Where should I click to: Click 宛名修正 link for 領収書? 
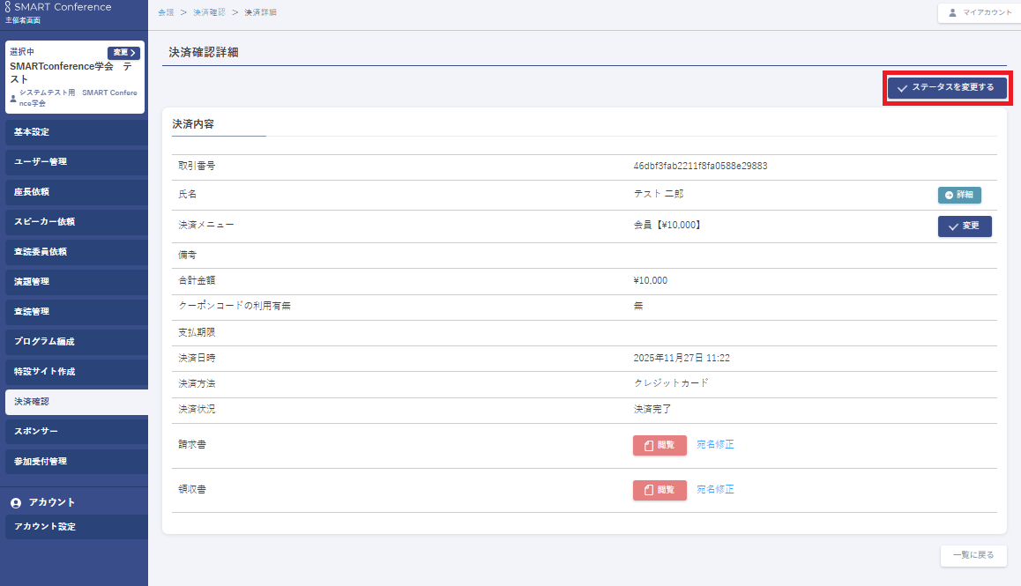[x=715, y=489]
